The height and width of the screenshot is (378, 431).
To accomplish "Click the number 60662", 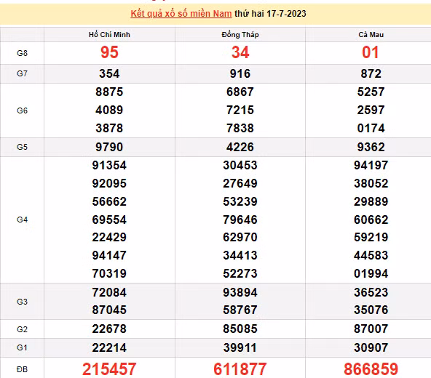I will pos(371,220).
